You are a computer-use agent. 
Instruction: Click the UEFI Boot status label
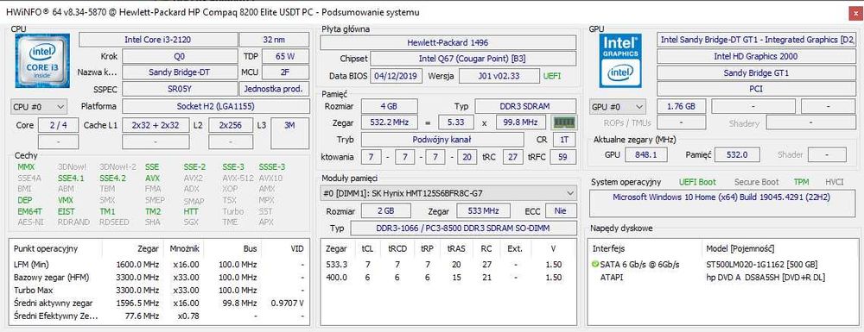[x=697, y=182]
